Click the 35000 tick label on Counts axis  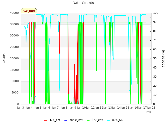point(14,24)
